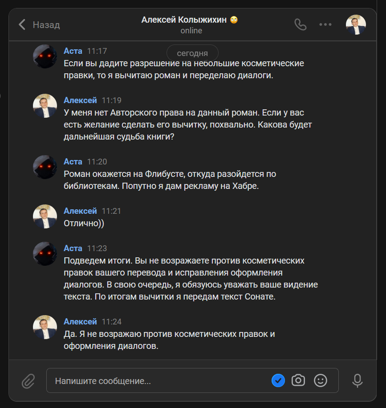Click the paperclip attach file icon
Image resolution: width=386 pixels, height=408 pixels.
pyautogui.click(x=28, y=380)
